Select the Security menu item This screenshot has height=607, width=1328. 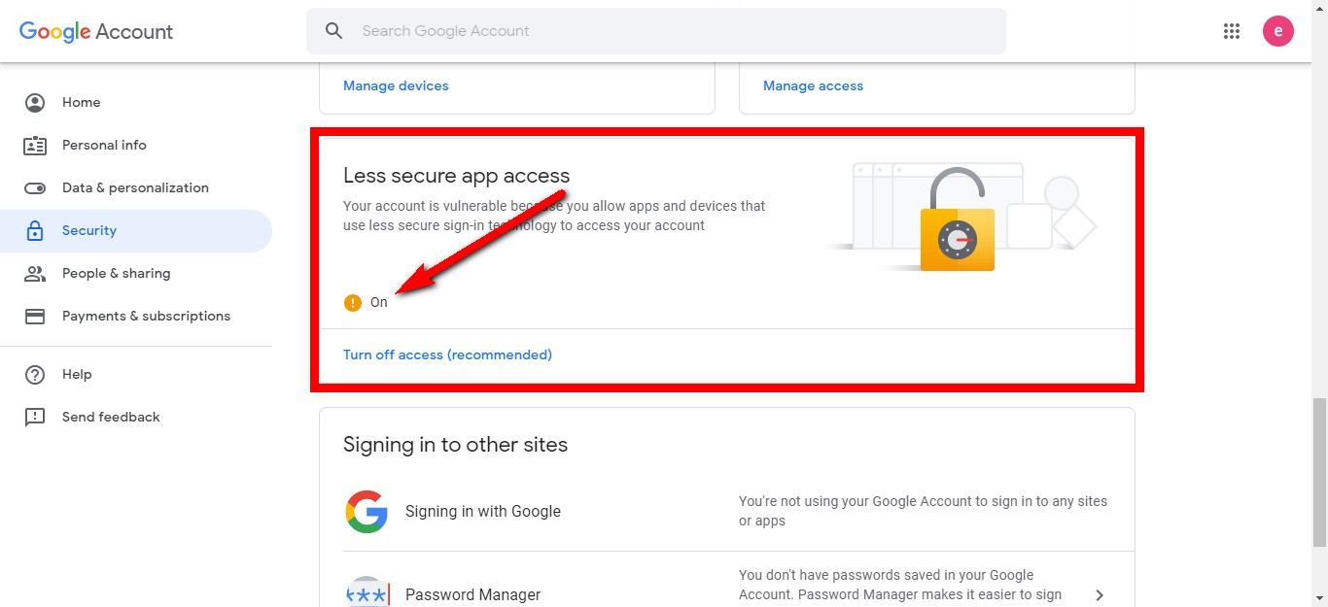(x=89, y=230)
